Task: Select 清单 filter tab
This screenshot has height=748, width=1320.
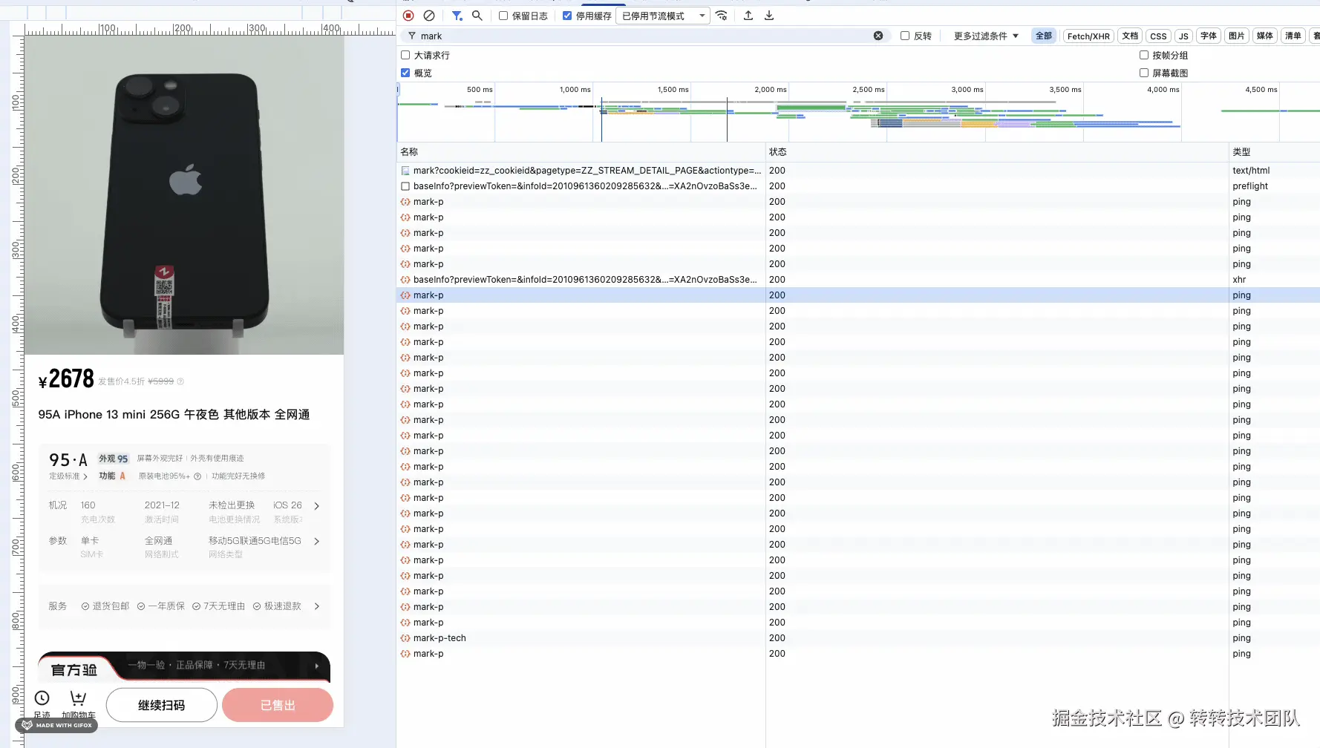Action: coord(1293,36)
